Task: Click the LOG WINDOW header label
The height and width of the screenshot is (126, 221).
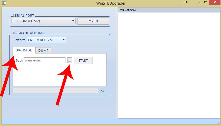Action: click(x=127, y=10)
